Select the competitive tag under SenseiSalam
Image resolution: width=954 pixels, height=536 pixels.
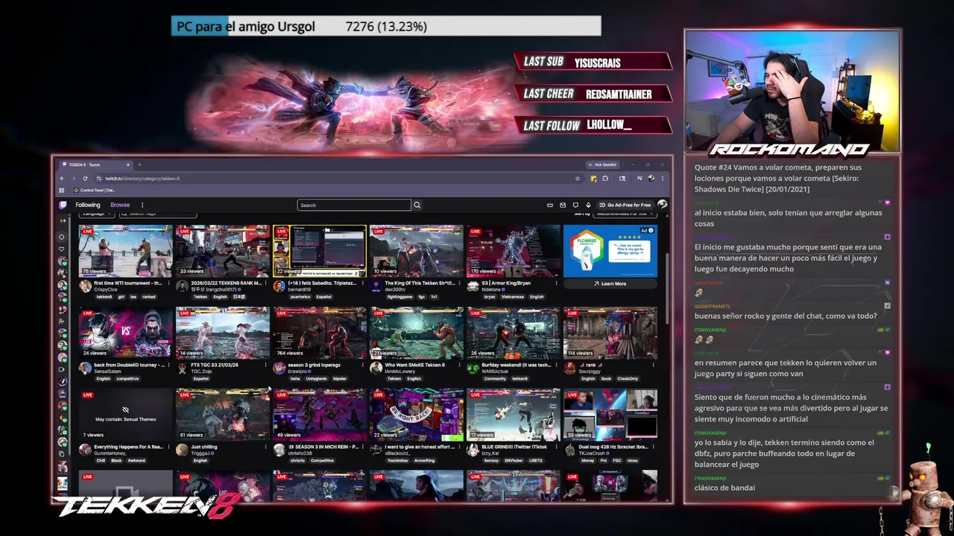(x=127, y=379)
